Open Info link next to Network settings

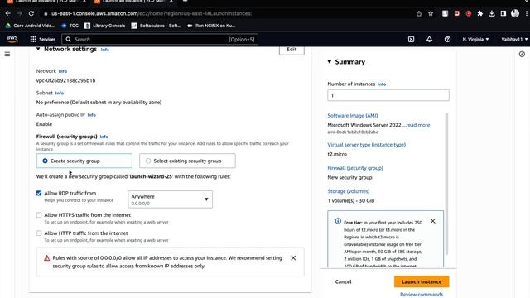click(105, 50)
